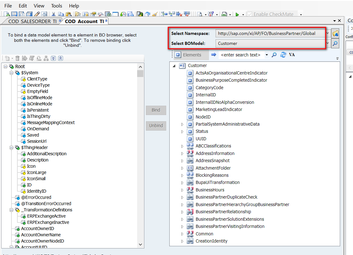Click the pencil edit toolbar icon
The image size is (353, 255).
(37, 14)
